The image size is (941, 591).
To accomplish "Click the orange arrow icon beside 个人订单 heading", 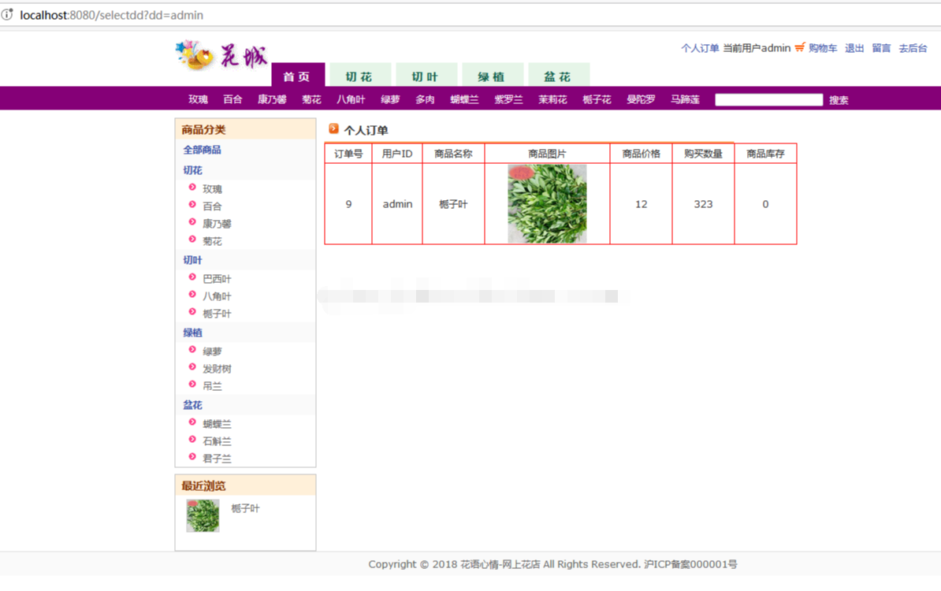I will 333,128.
